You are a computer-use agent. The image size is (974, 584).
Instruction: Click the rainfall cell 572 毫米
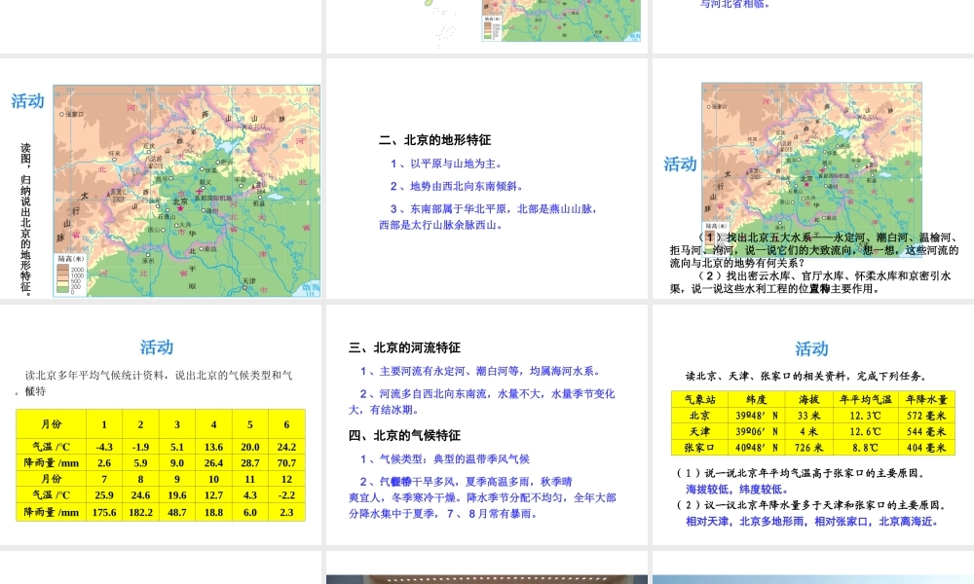(927, 416)
